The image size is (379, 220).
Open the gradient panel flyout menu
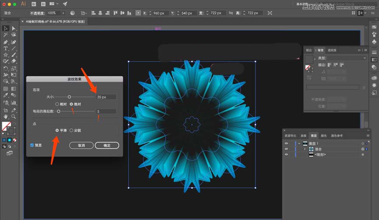pyautogui.click(x=366, y=50)
